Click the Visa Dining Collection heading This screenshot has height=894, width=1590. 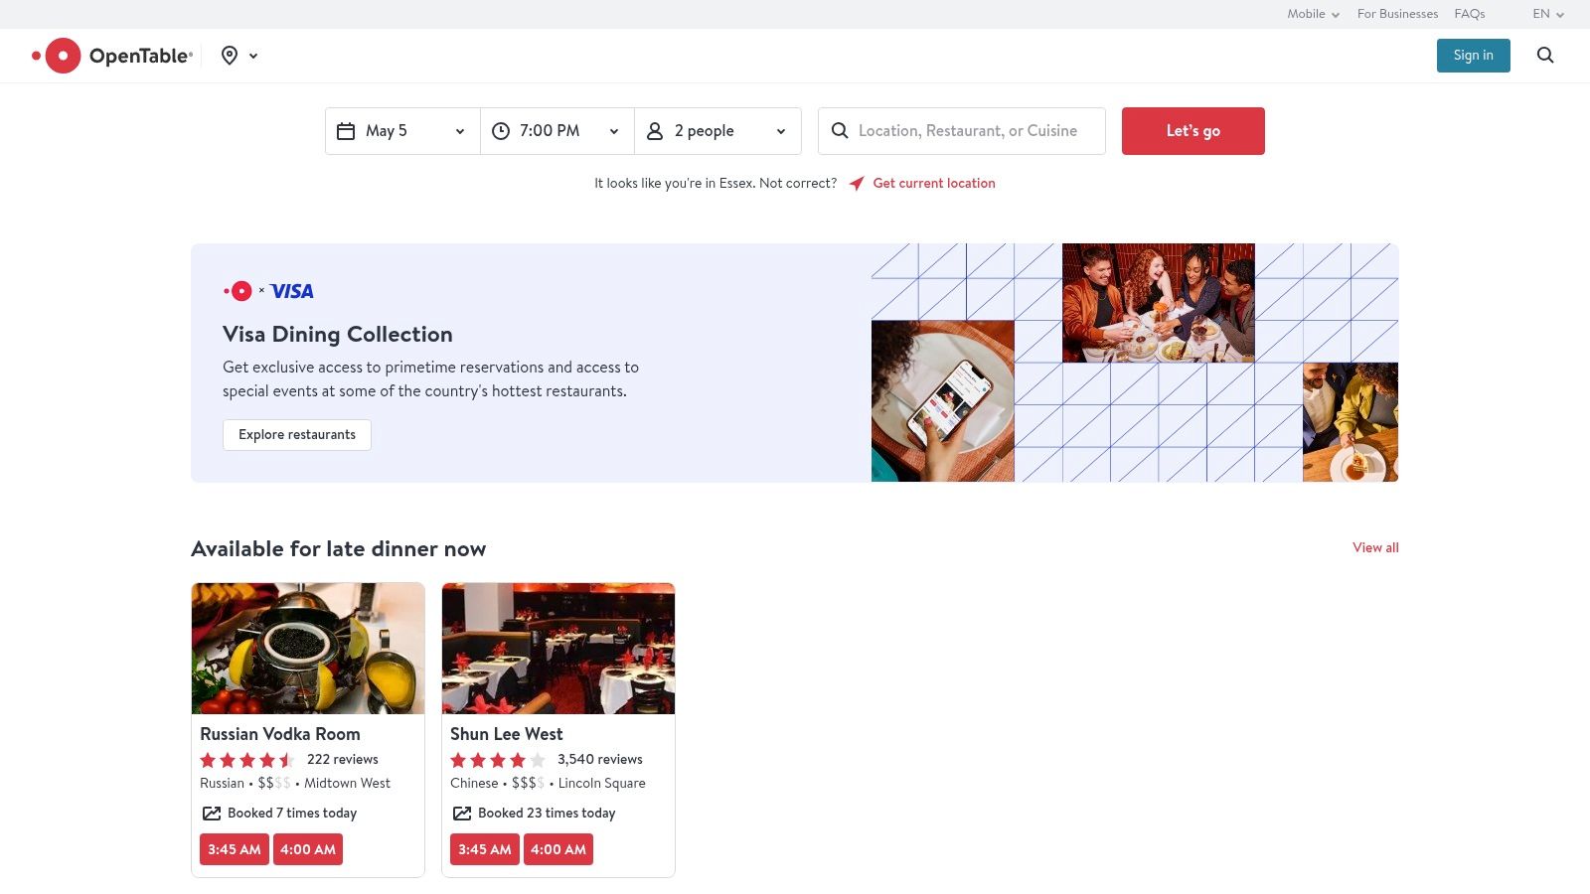coord(338,335)
